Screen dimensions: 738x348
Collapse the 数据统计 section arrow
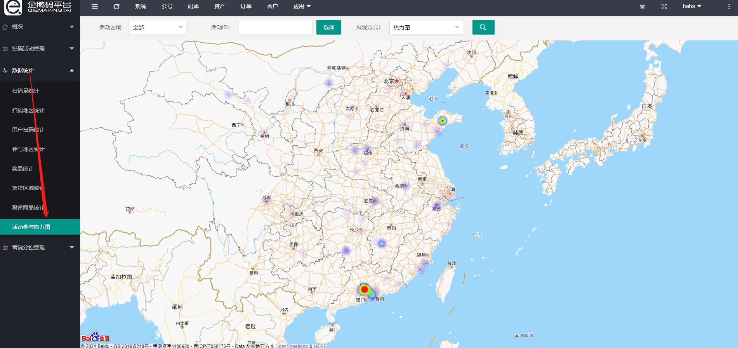tap(72, 70)
